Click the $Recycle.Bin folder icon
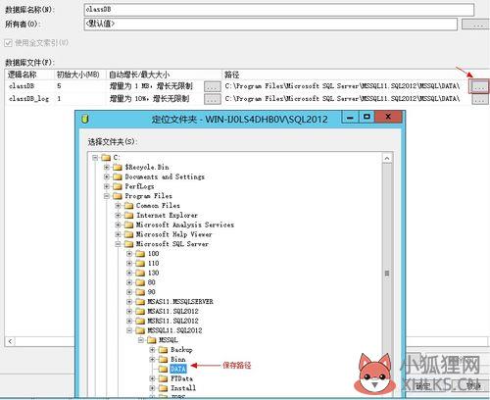 (x=118, y=168)
